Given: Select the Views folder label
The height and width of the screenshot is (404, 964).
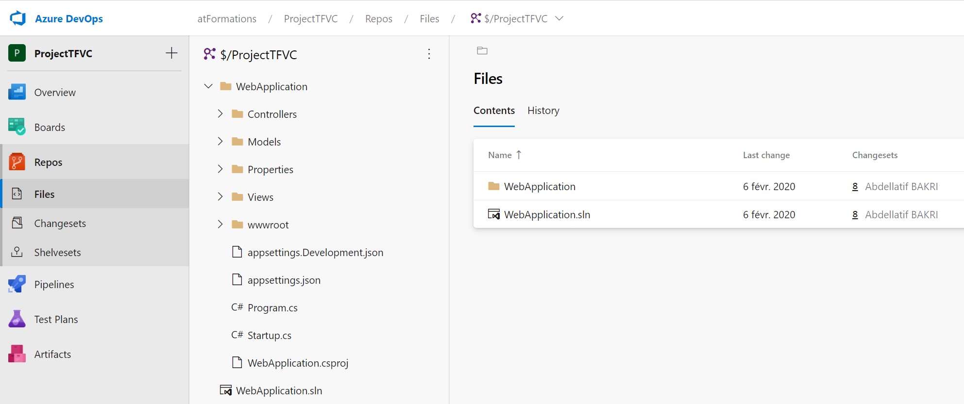Looking at the screenshot, I should pyautogui.click(x=260, y=197).
